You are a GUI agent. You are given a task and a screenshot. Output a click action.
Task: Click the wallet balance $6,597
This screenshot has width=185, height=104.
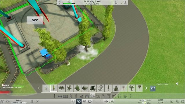[160, 100]
